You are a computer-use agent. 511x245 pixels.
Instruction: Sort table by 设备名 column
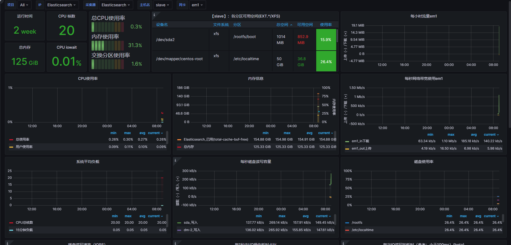tap(162, 25)
